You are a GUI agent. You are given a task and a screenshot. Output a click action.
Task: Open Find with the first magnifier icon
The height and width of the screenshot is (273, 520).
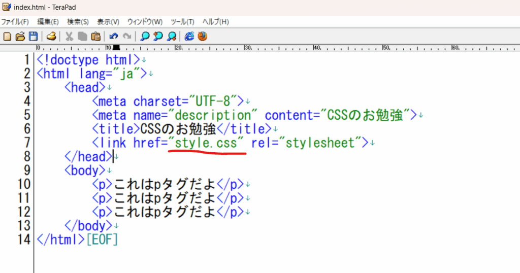click(145, 37)
